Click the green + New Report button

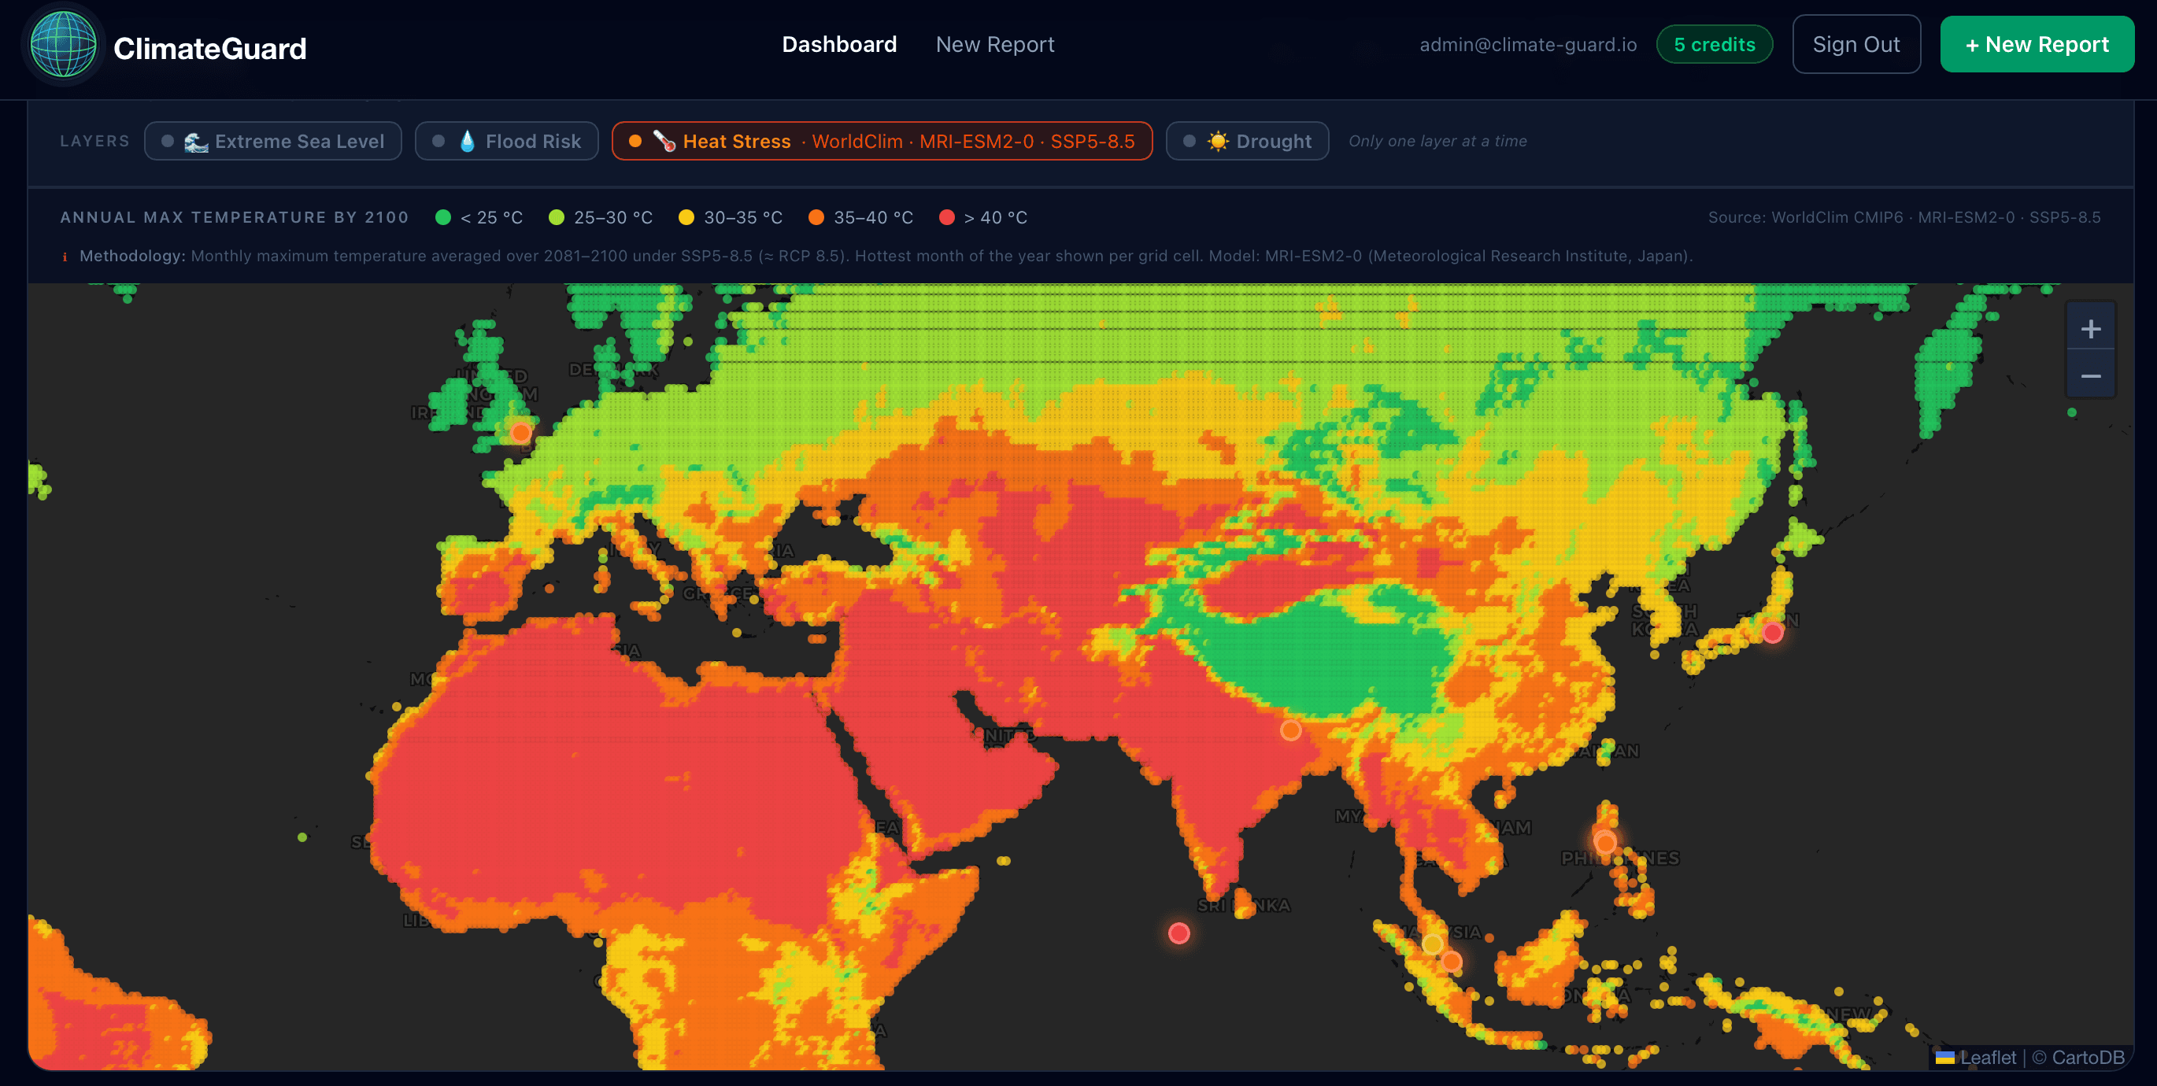2037,44
